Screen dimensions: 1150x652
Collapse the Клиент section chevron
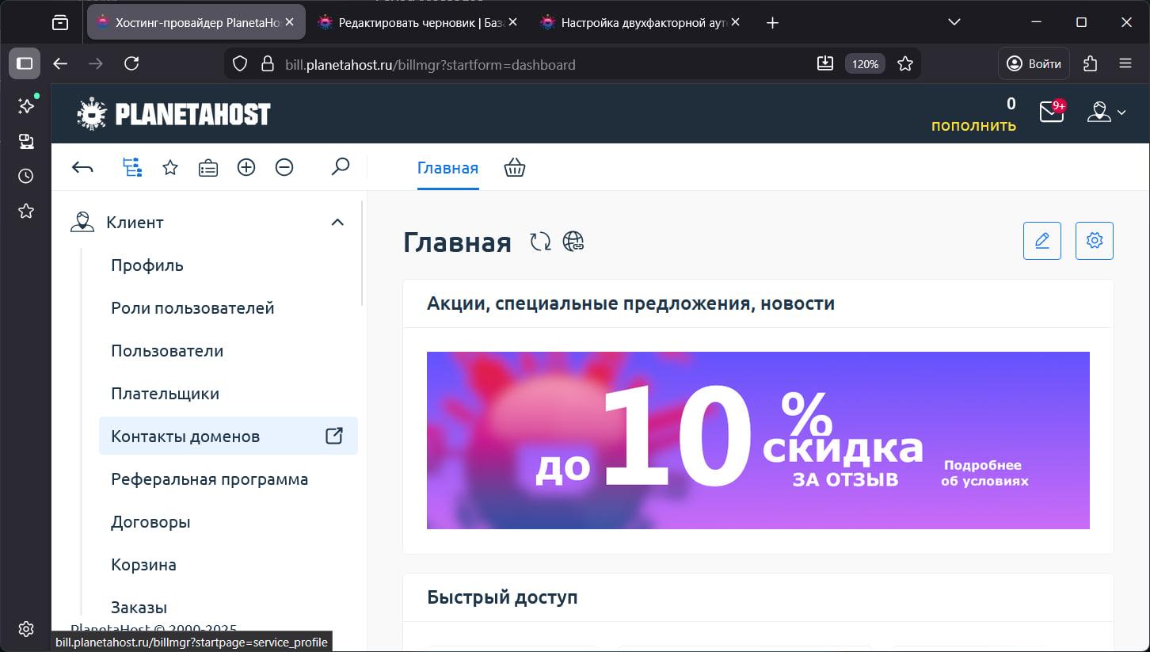[338, 223]
